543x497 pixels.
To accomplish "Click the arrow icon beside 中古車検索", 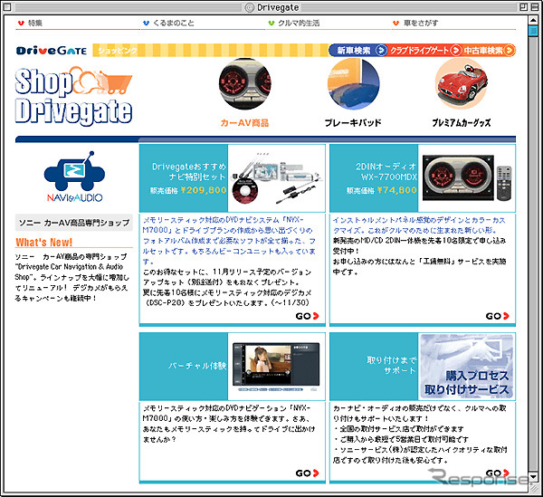I will (509, 51).
